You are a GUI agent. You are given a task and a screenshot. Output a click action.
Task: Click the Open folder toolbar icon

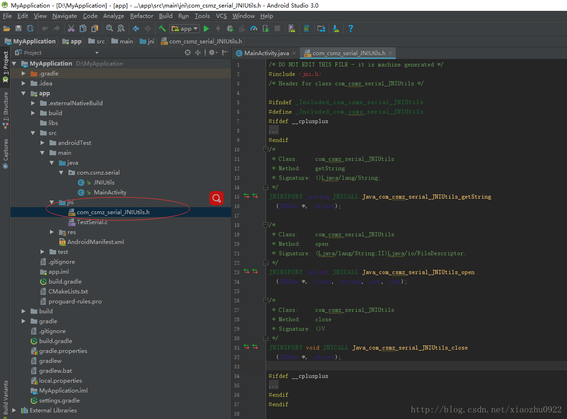pos(7,28)
